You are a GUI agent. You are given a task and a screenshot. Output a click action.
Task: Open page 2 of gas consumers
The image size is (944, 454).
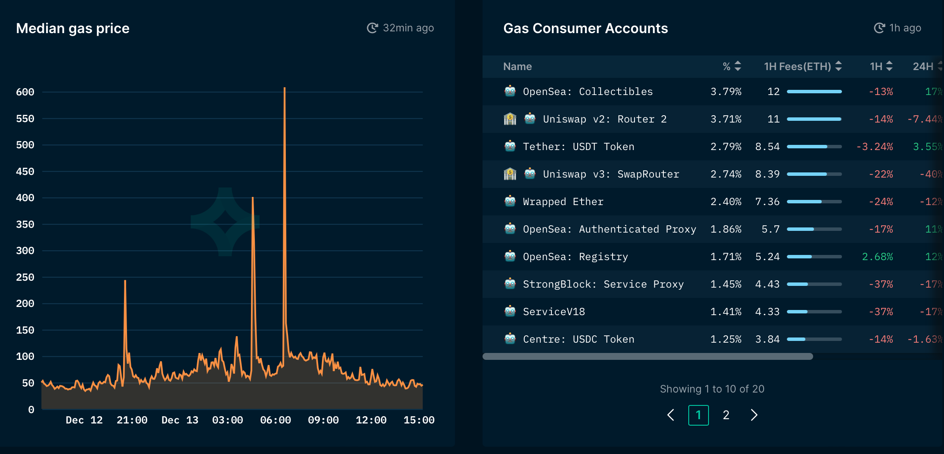click(x=726, y=415)
